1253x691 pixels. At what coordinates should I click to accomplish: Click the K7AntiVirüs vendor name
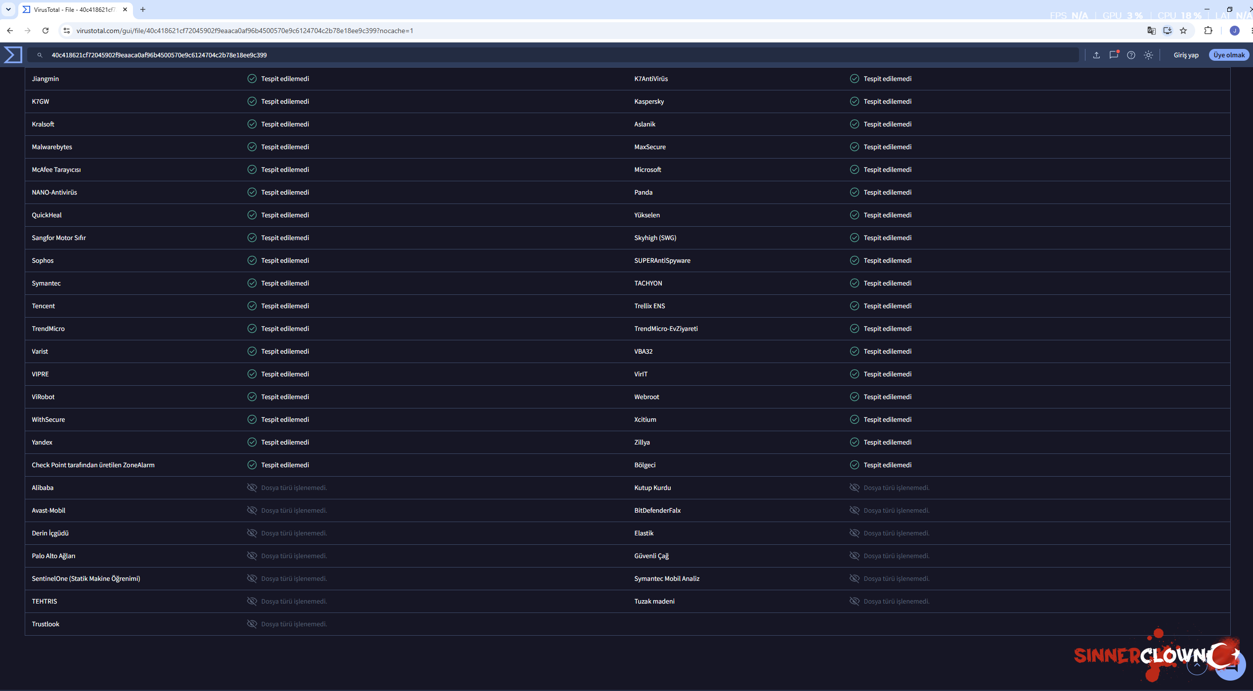tap(651, 79)
